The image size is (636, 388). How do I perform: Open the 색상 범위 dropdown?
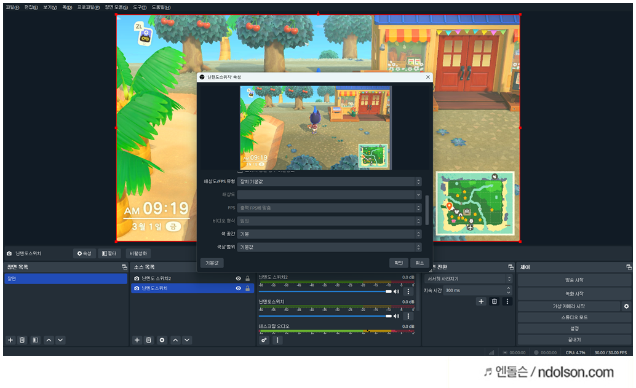coord(329,247)
